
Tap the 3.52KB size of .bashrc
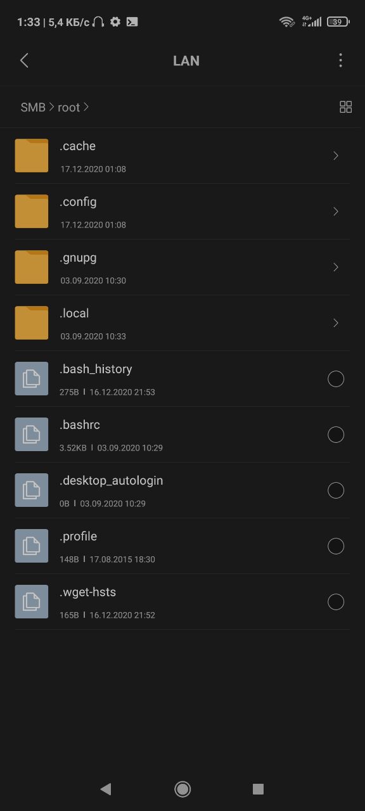74,448
